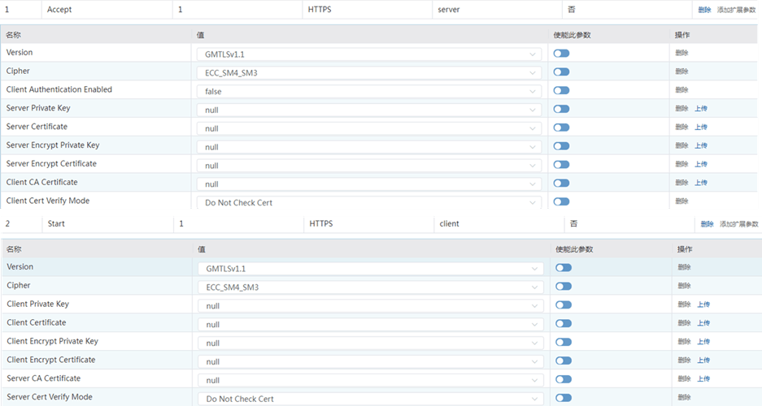Screen dimensions: 762x406
Task: Click 上传 for Server Encrypt Certificate
Action: click(701, 164)
